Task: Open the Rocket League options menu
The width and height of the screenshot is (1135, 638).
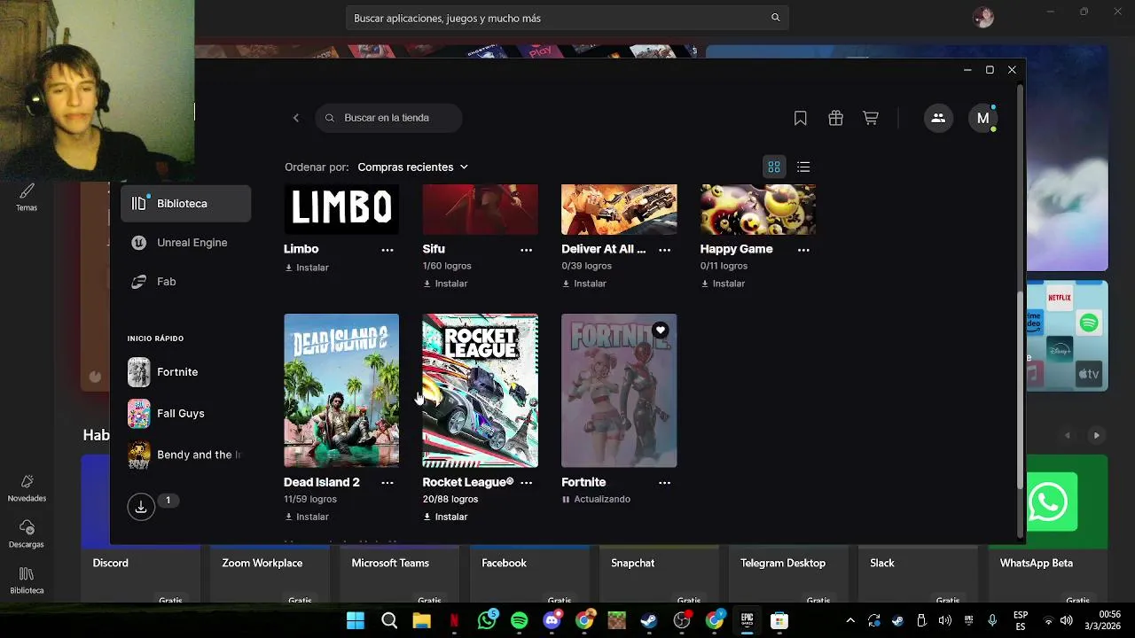Action: click(526, 483)
